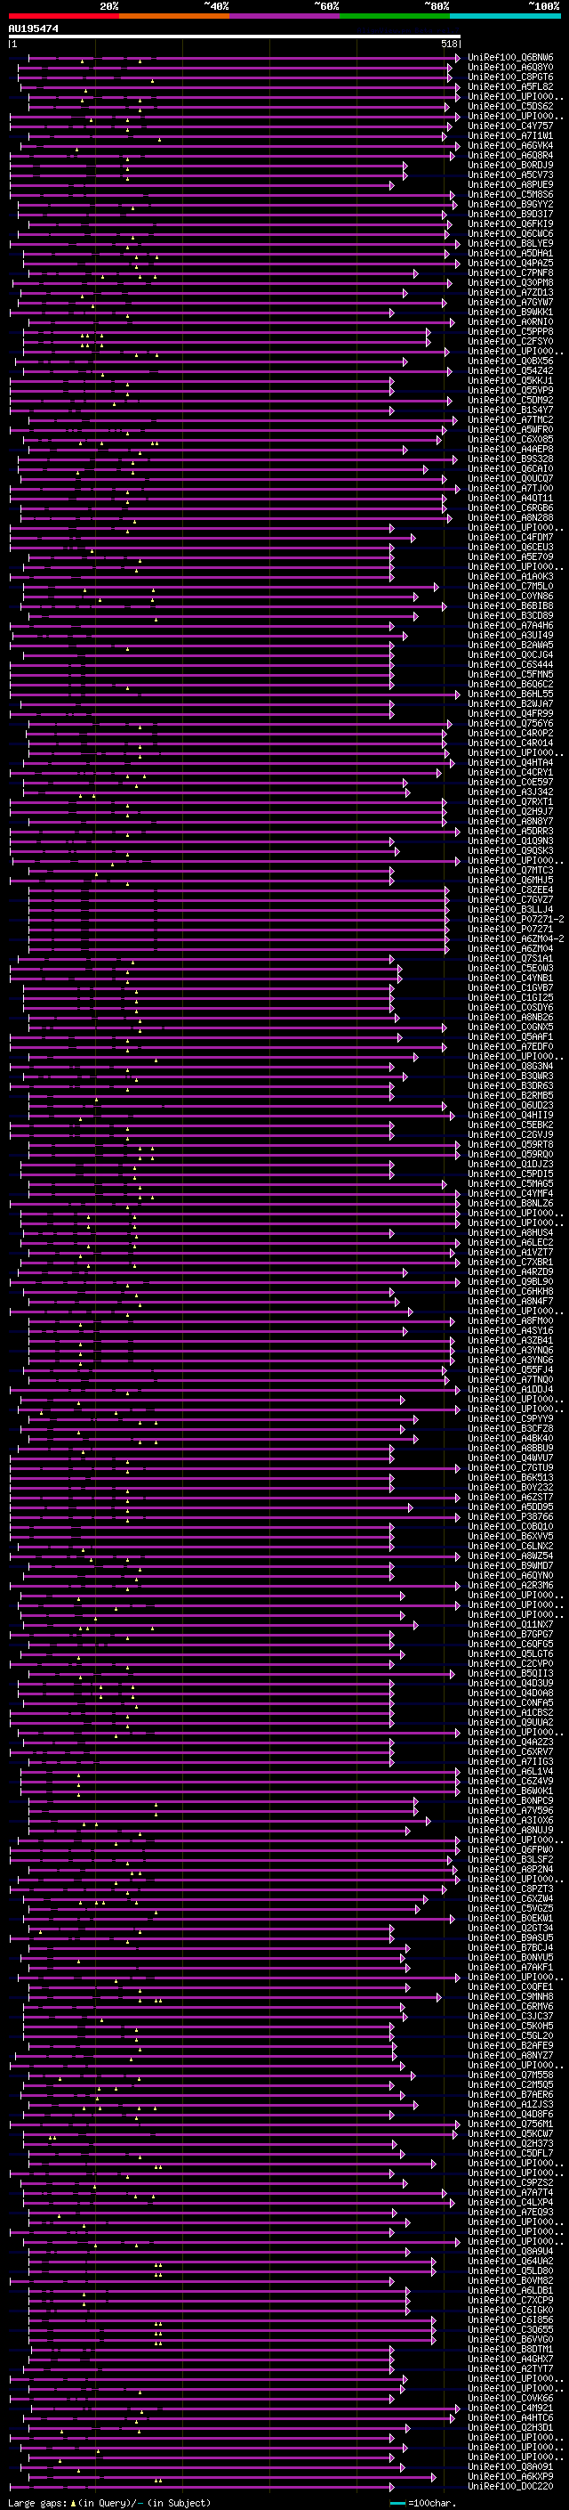Screen dimensions: 569x2510
Task: Click the cyan =100char. scale bar
Action: [x=397, y=2503]
